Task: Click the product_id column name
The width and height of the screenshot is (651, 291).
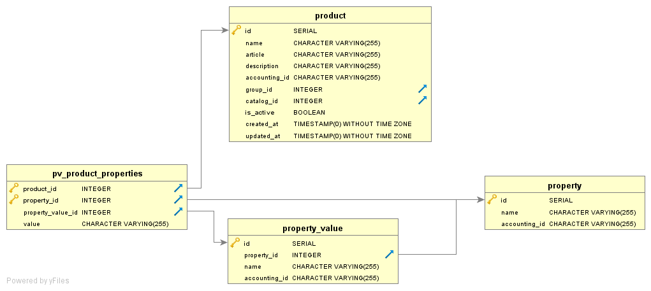Action: 40,189
